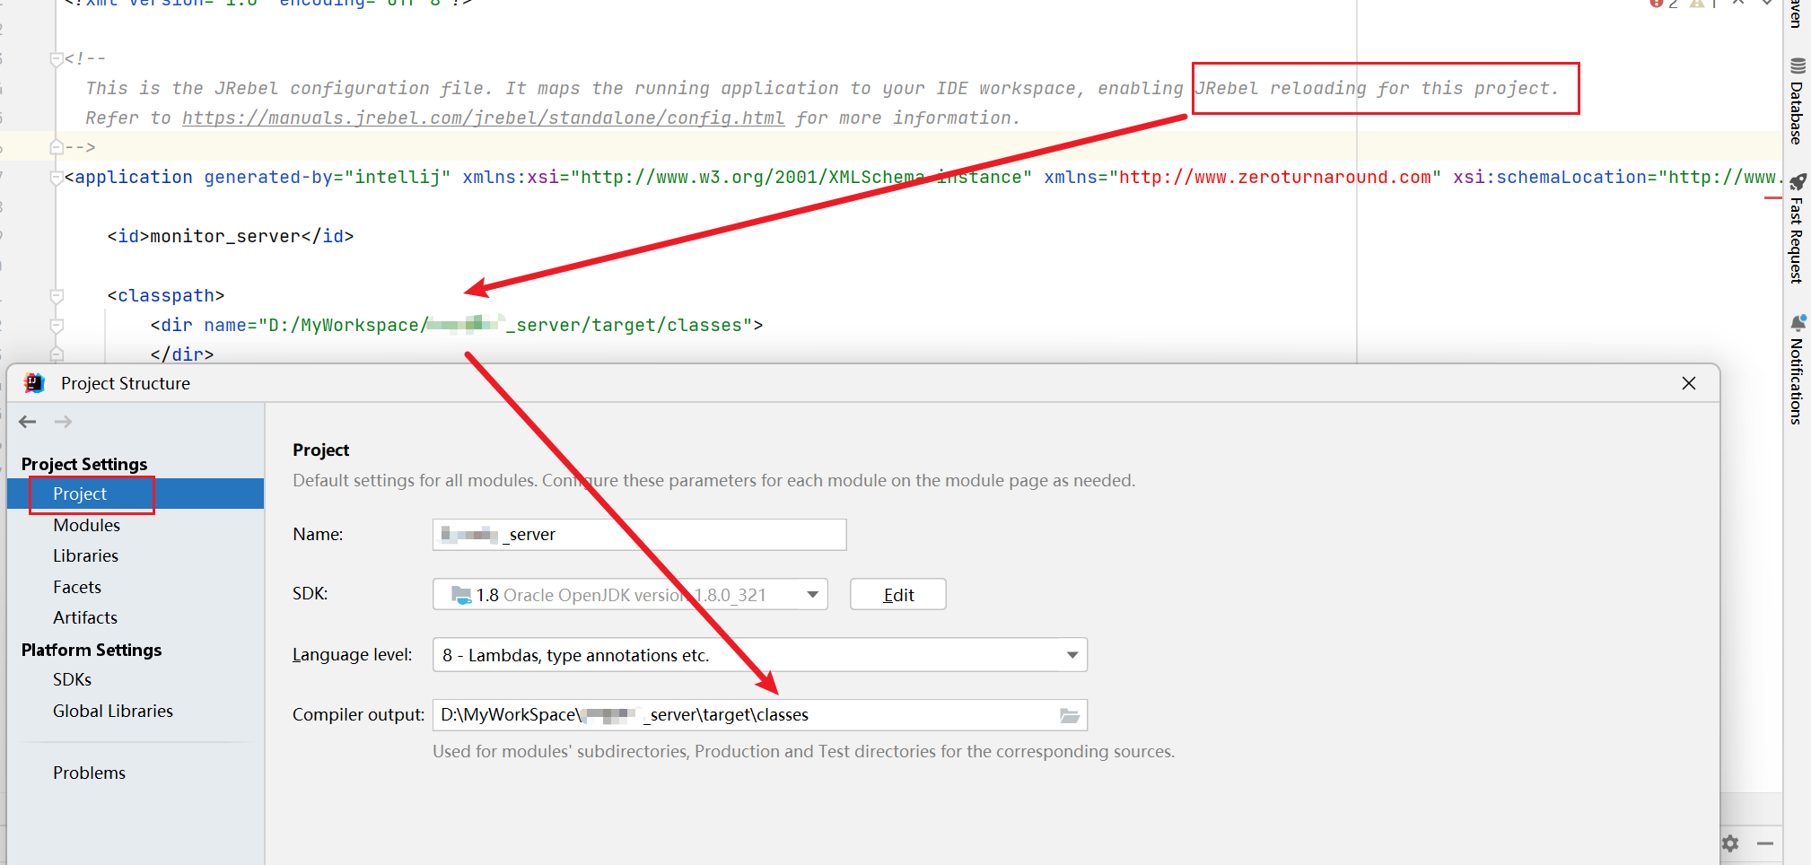Select Facets in Project Settings
This screenshot has width=1811, height=865.
pyautogui.click(x=77, y=587)
